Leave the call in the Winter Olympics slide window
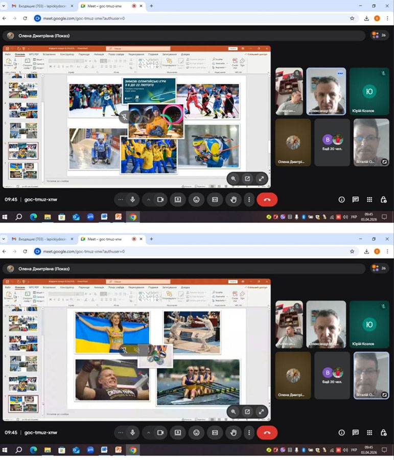The width and height of the screenshot is (394, 460). tap(267, 199)
